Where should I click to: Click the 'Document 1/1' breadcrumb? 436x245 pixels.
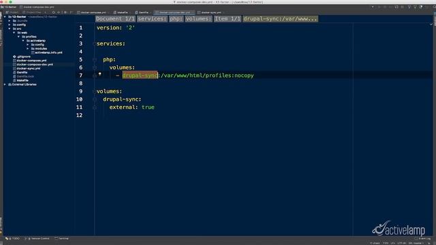click(115, 19)
